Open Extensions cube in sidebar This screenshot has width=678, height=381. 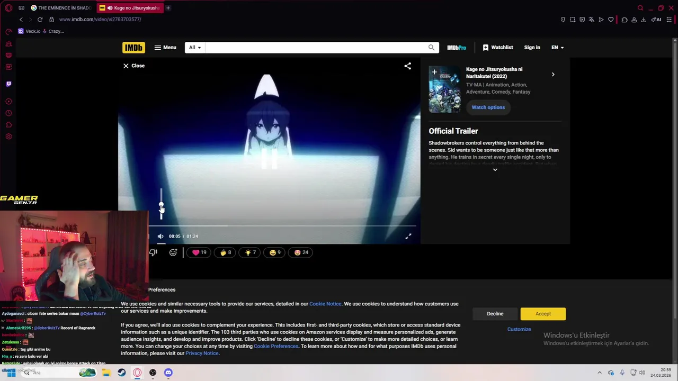8,125
